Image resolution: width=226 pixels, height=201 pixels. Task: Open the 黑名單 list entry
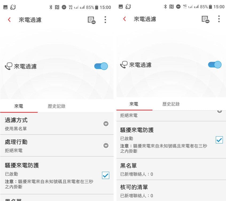[171, 169]
